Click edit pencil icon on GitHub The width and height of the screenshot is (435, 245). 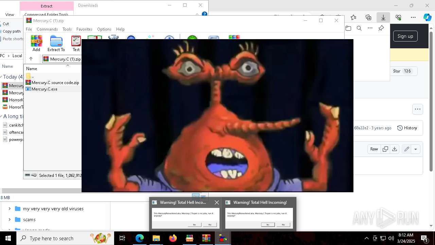407,149
